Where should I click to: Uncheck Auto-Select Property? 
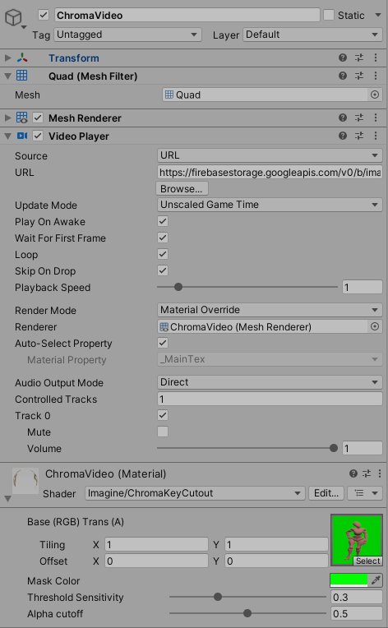(163, 343)
